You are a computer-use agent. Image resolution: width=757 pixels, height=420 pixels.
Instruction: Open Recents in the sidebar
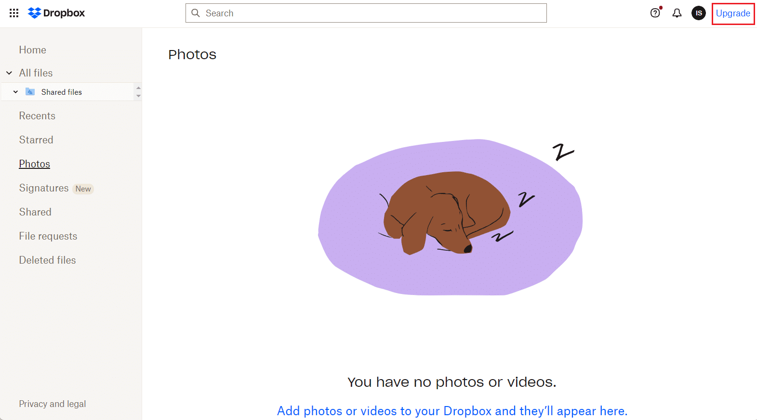pyautogui.click(x=37, y=116)
